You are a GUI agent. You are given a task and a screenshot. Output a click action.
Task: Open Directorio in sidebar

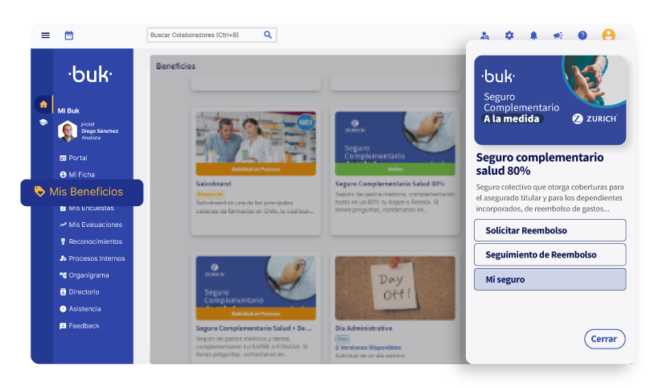click(80, 292)
